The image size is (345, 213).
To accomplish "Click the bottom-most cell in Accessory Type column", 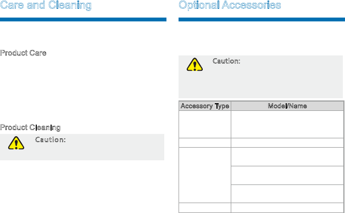I will coord(205,208).
